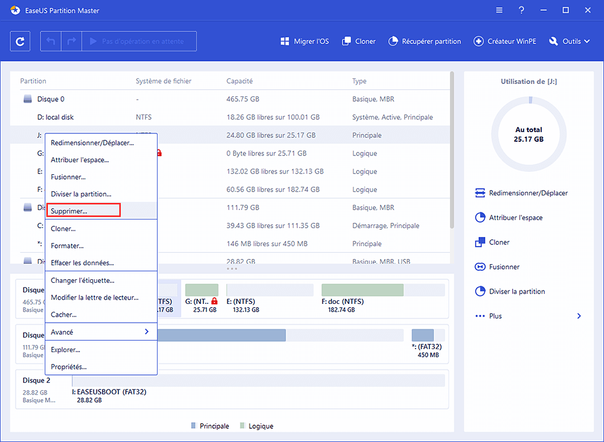Click the 60.56 GB libres sur 182.74 GB cell
The image size is (604, 442).
(273, 189)
